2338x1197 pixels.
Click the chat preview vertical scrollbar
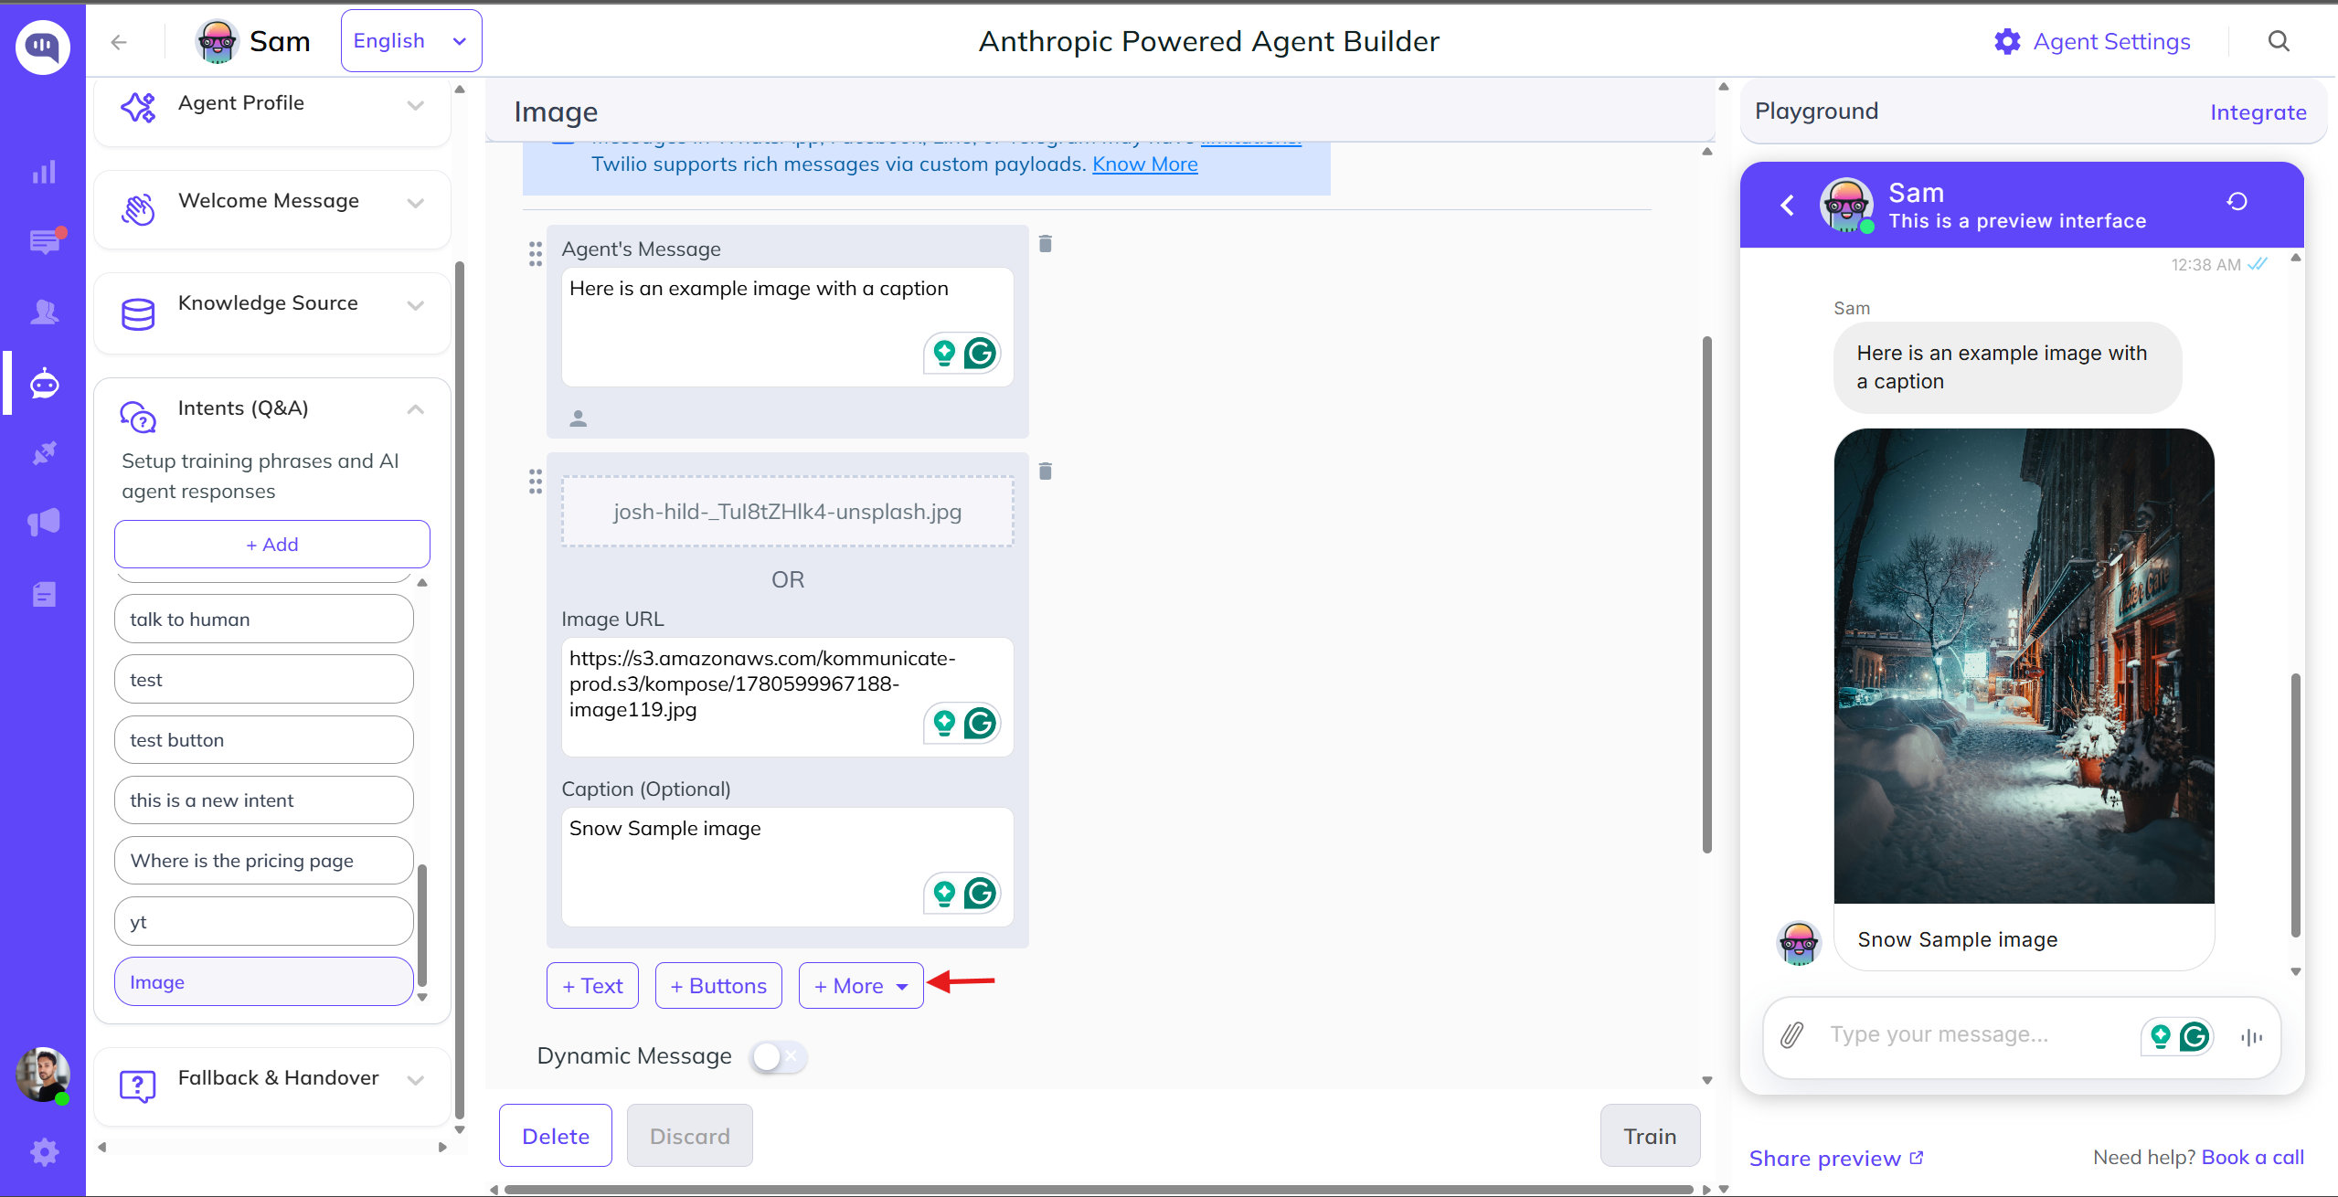click(x=2295, y=804)
